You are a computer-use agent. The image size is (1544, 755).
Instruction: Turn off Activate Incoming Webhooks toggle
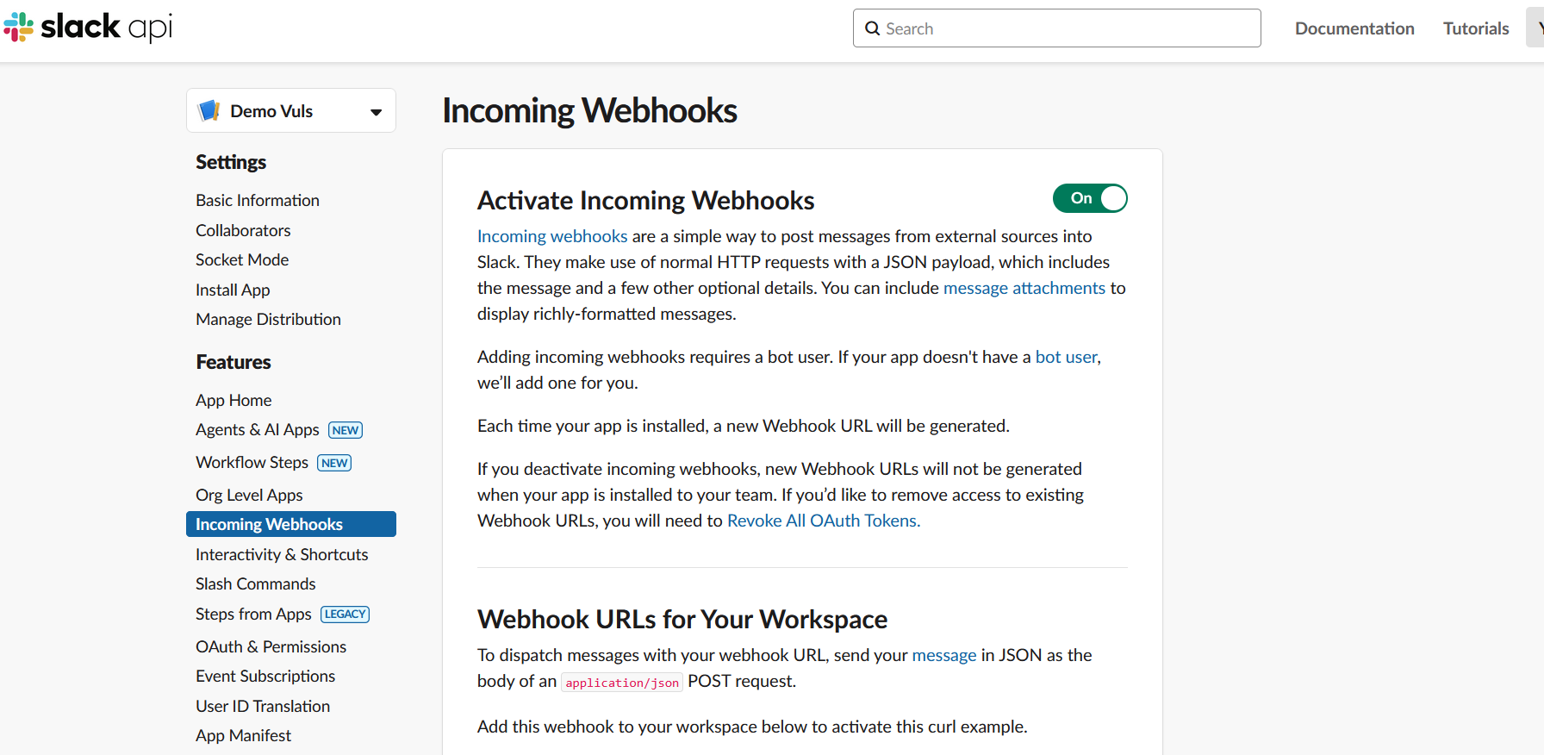(1090, 198)
